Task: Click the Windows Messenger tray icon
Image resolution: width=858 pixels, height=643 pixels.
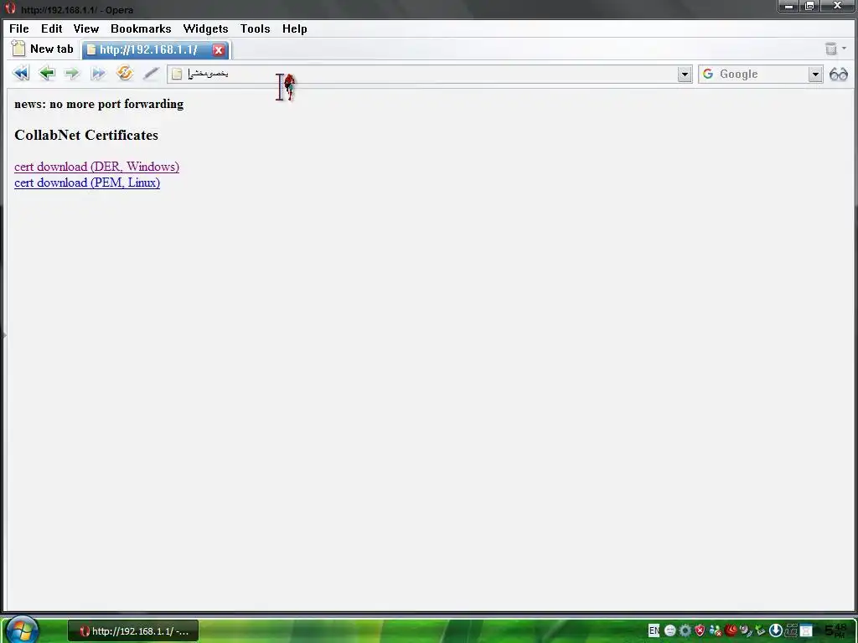Action: [716, 630]
